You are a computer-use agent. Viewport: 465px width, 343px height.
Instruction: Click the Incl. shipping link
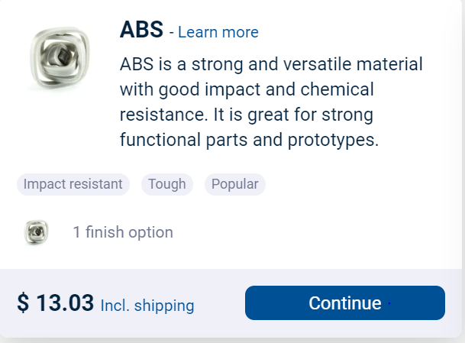pyautogui.click(x=147, y=306)
